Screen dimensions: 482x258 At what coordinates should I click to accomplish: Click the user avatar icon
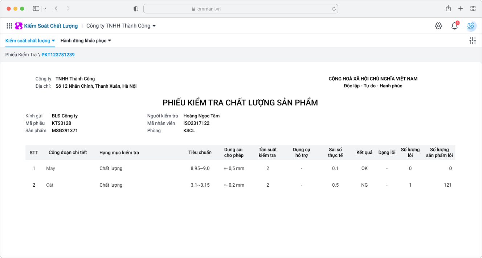[471, 26]
